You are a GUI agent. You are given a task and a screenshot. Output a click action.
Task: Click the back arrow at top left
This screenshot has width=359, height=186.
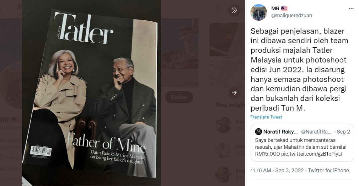(x=2, y=9)
